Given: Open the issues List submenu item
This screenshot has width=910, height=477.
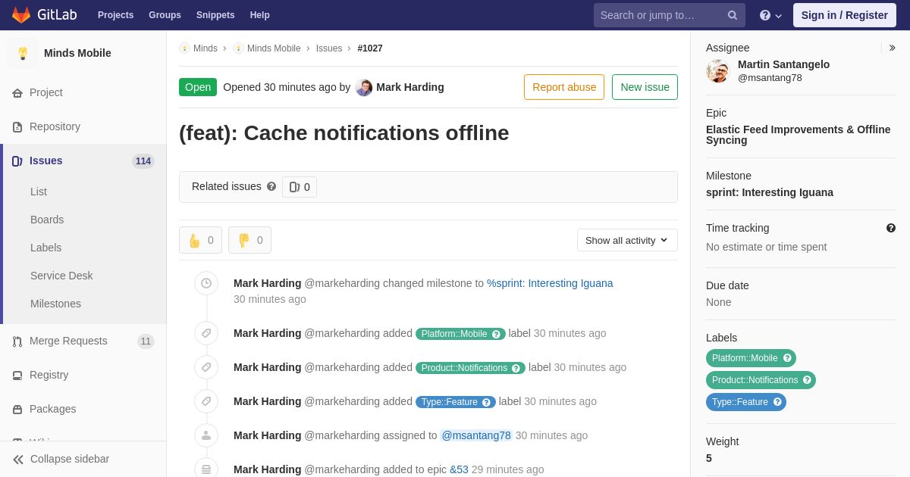Looking at the screenshot, I should (x=39, y=192).
